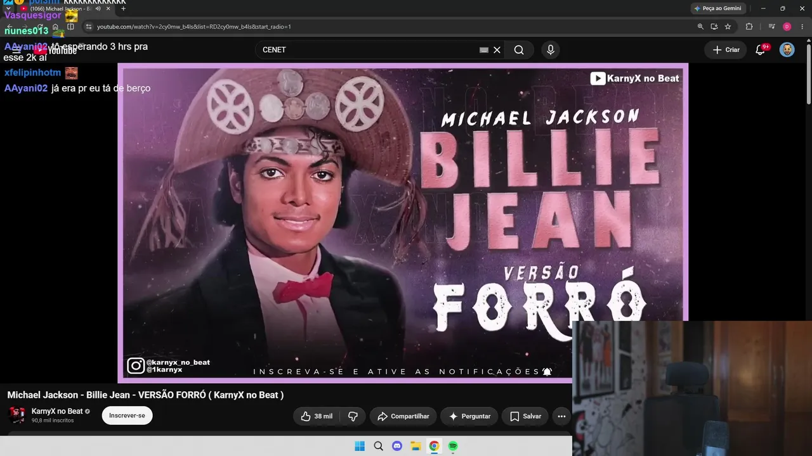
Task: Open the KarnyX no Beat channel avatar
Action: [x=17, y=415]
